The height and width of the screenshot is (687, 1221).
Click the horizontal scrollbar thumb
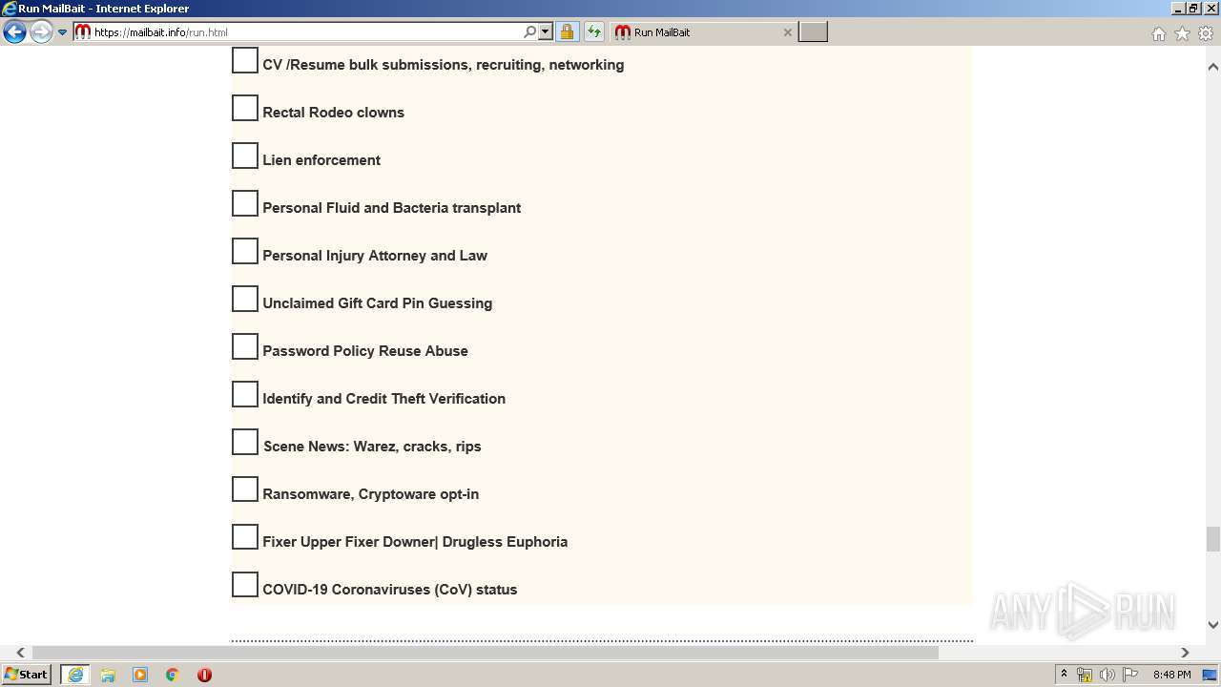click(486, 653)
